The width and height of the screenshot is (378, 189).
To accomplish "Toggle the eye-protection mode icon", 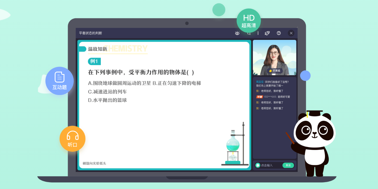I will tap(237, 33).
